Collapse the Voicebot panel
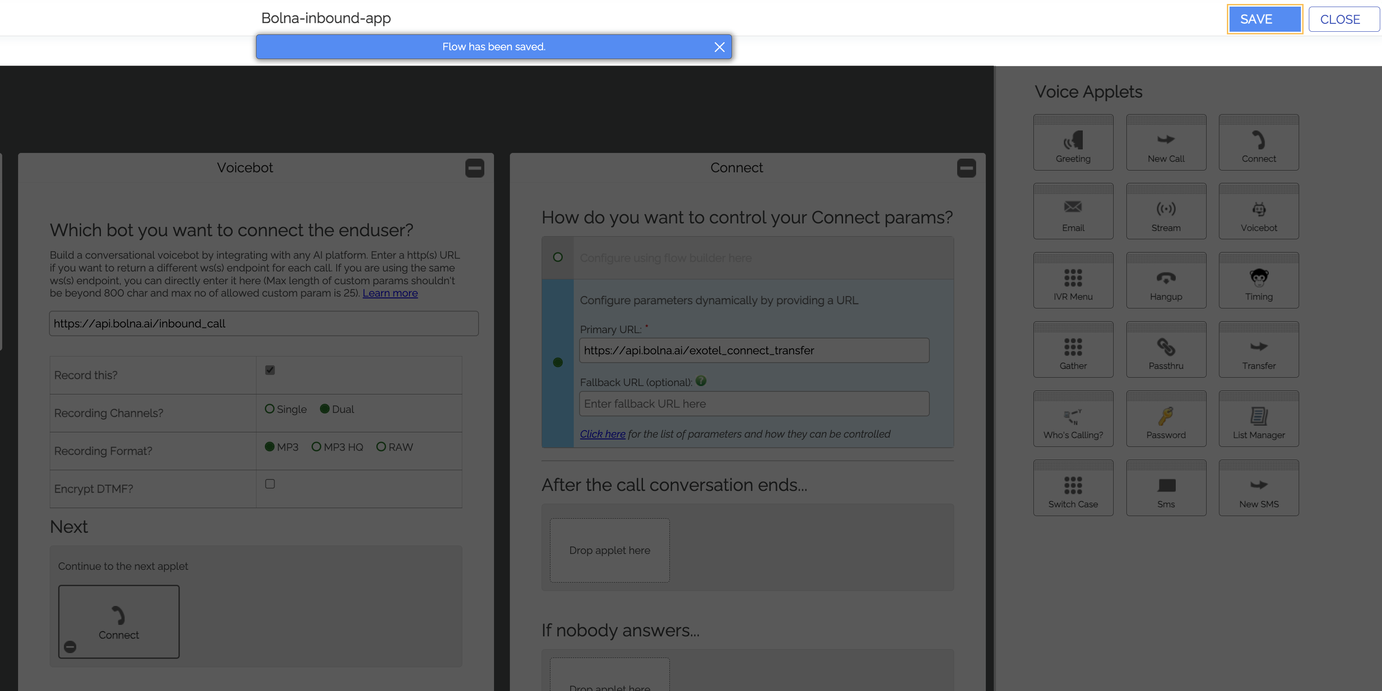This screenshot has width=1382, height=691. [474, 168]
